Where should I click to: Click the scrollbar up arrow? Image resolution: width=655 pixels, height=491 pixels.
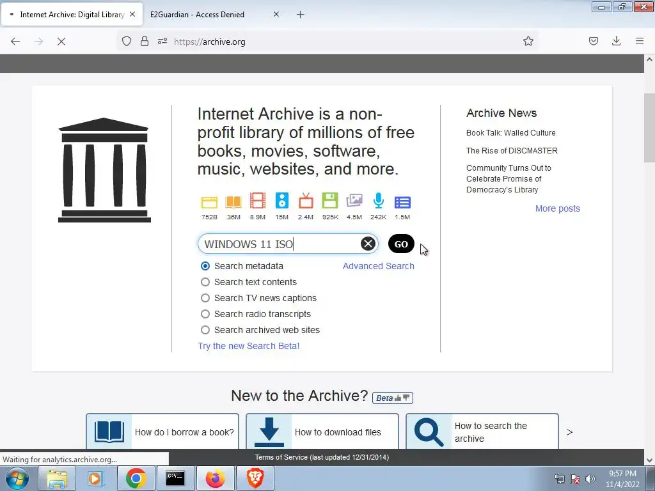[x=649, y=59]
